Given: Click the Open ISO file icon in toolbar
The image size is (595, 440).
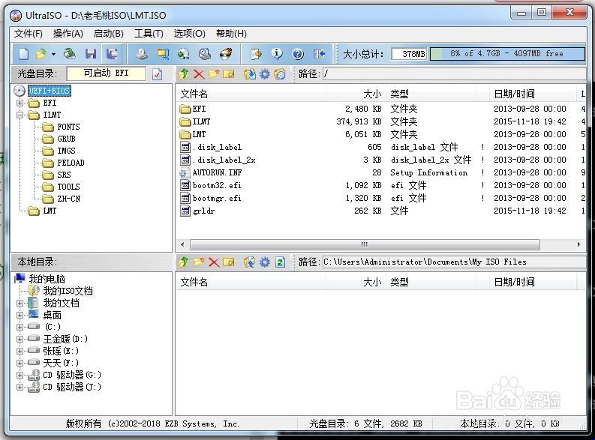Looking at the screenshot, I should [41, 54].
